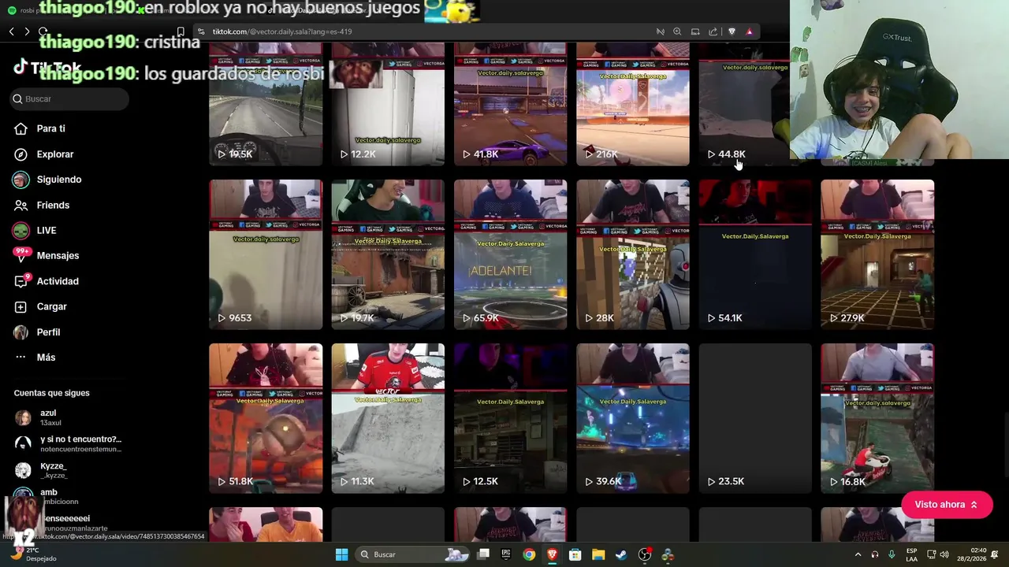Screen dimensions: 1009x567
Task: Open the azul account in followed list
Action: [67, 417]
